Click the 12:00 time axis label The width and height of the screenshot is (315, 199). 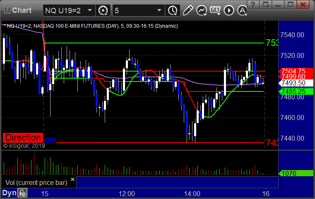[x=127, y=194]
